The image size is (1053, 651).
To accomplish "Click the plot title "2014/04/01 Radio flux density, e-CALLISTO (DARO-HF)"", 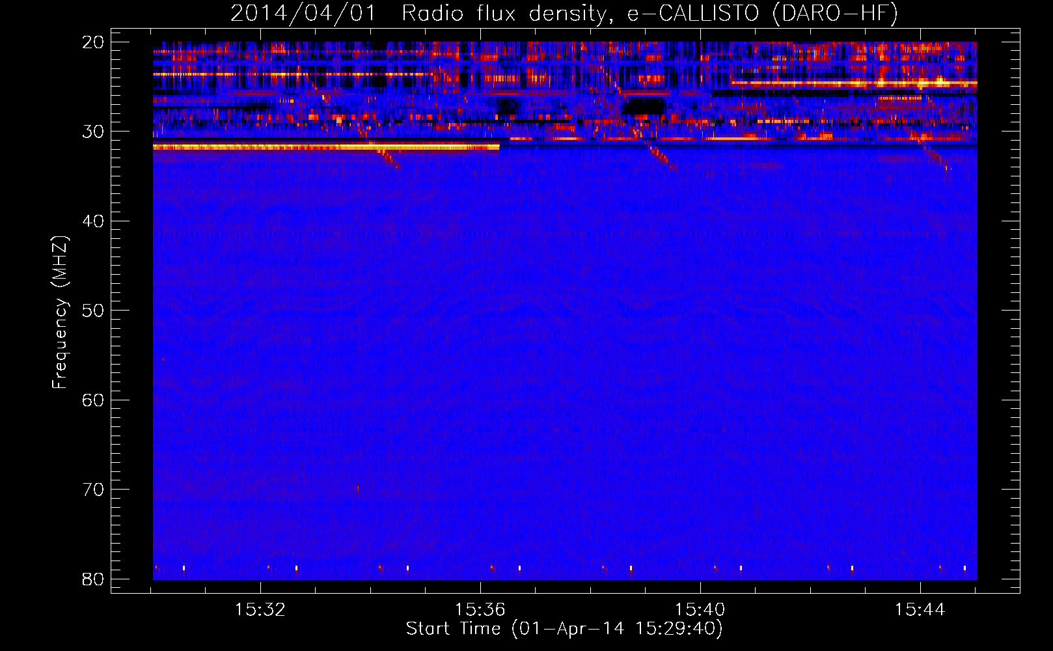I will [564, 14].
